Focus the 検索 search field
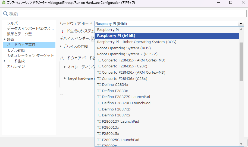The height and width of the screenshot is (147, 248). tap(124, 14)
